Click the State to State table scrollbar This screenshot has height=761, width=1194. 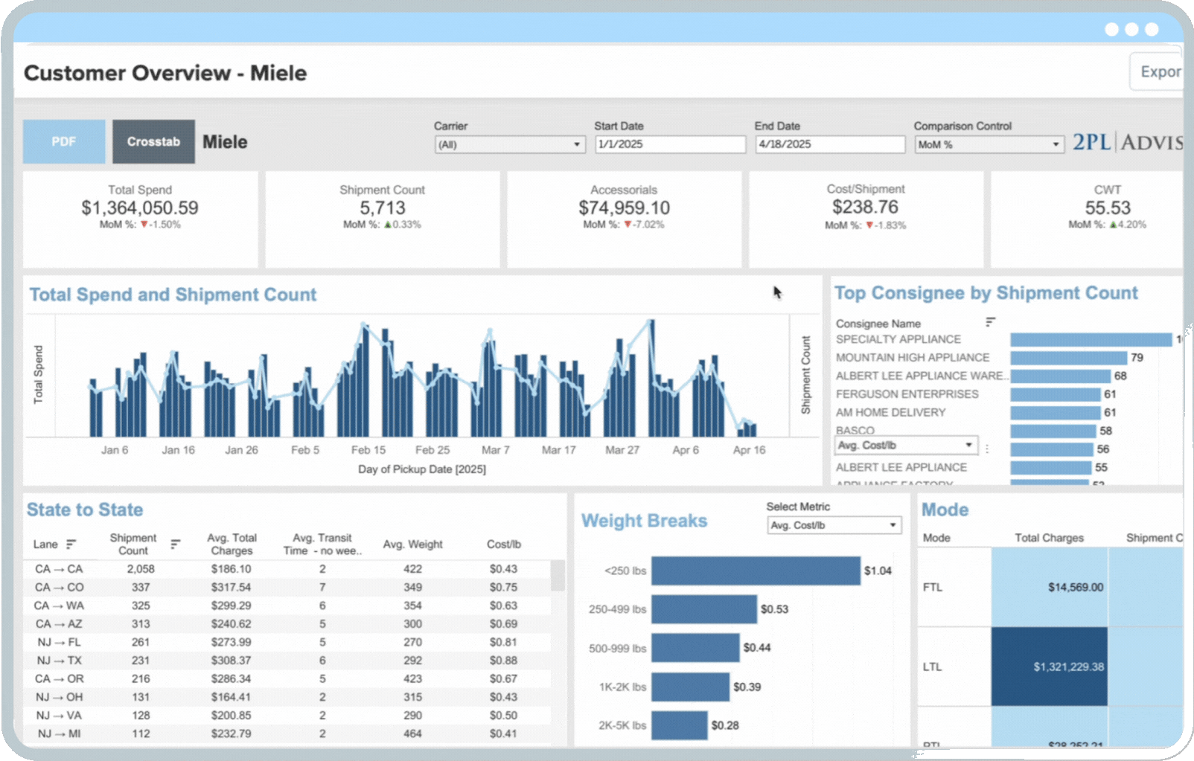557,576
